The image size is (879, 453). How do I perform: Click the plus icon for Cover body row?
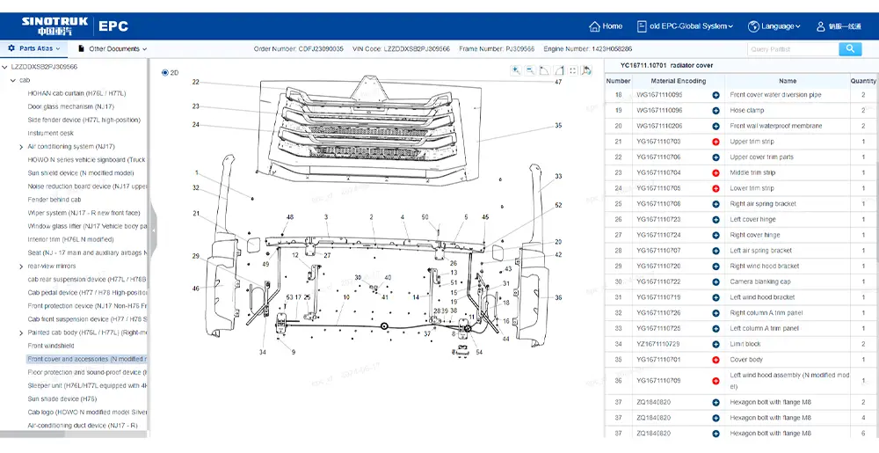(x=716, y=360)
